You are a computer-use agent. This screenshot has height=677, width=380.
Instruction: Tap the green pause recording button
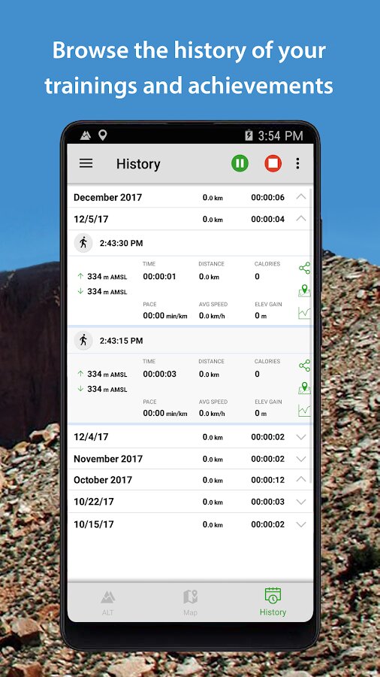coord(240,163)
